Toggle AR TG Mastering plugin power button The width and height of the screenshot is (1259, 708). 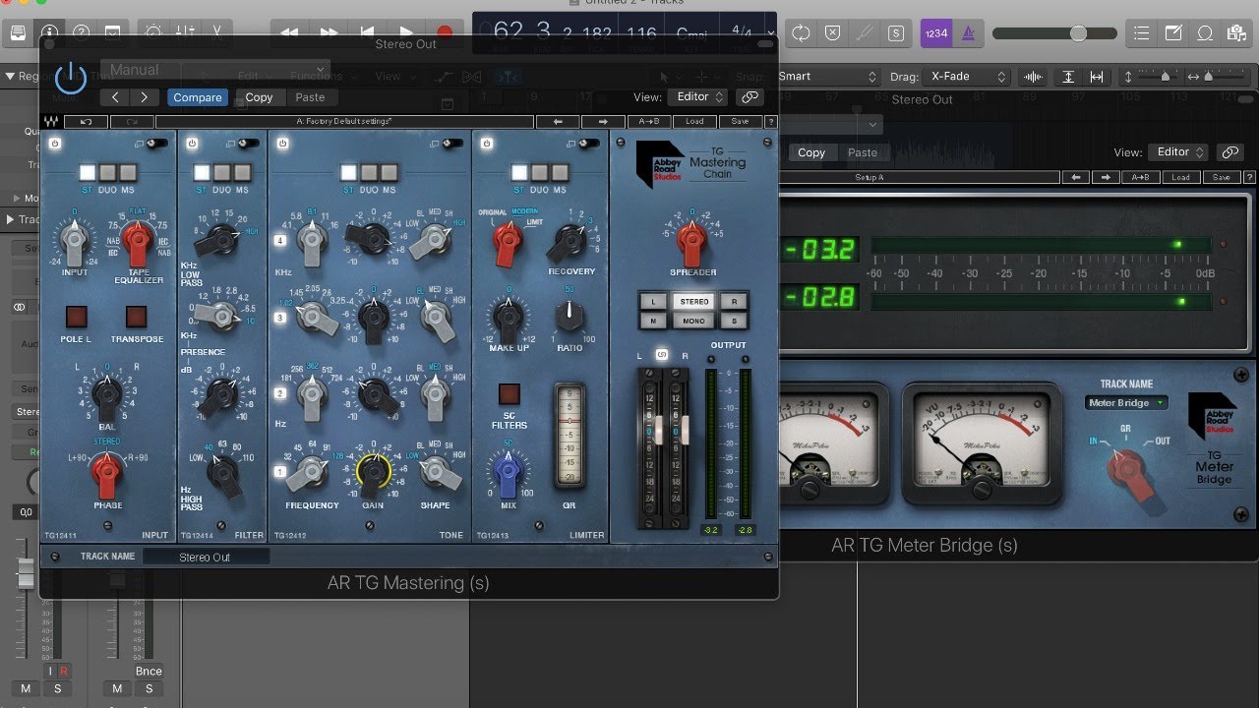[x=71, y=77]
